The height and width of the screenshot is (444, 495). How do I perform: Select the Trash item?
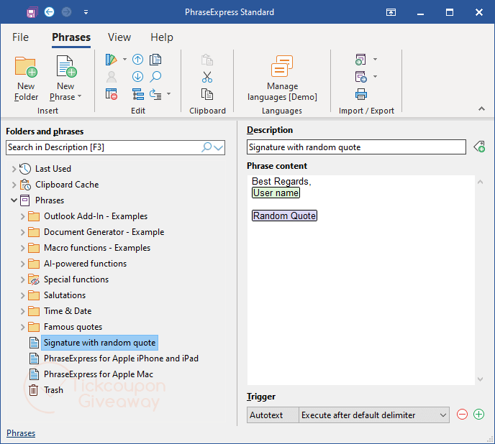54,390
